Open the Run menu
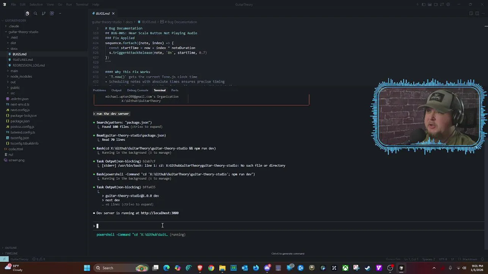Viewport: 488px width, 274px height. [x=69, y=5]
